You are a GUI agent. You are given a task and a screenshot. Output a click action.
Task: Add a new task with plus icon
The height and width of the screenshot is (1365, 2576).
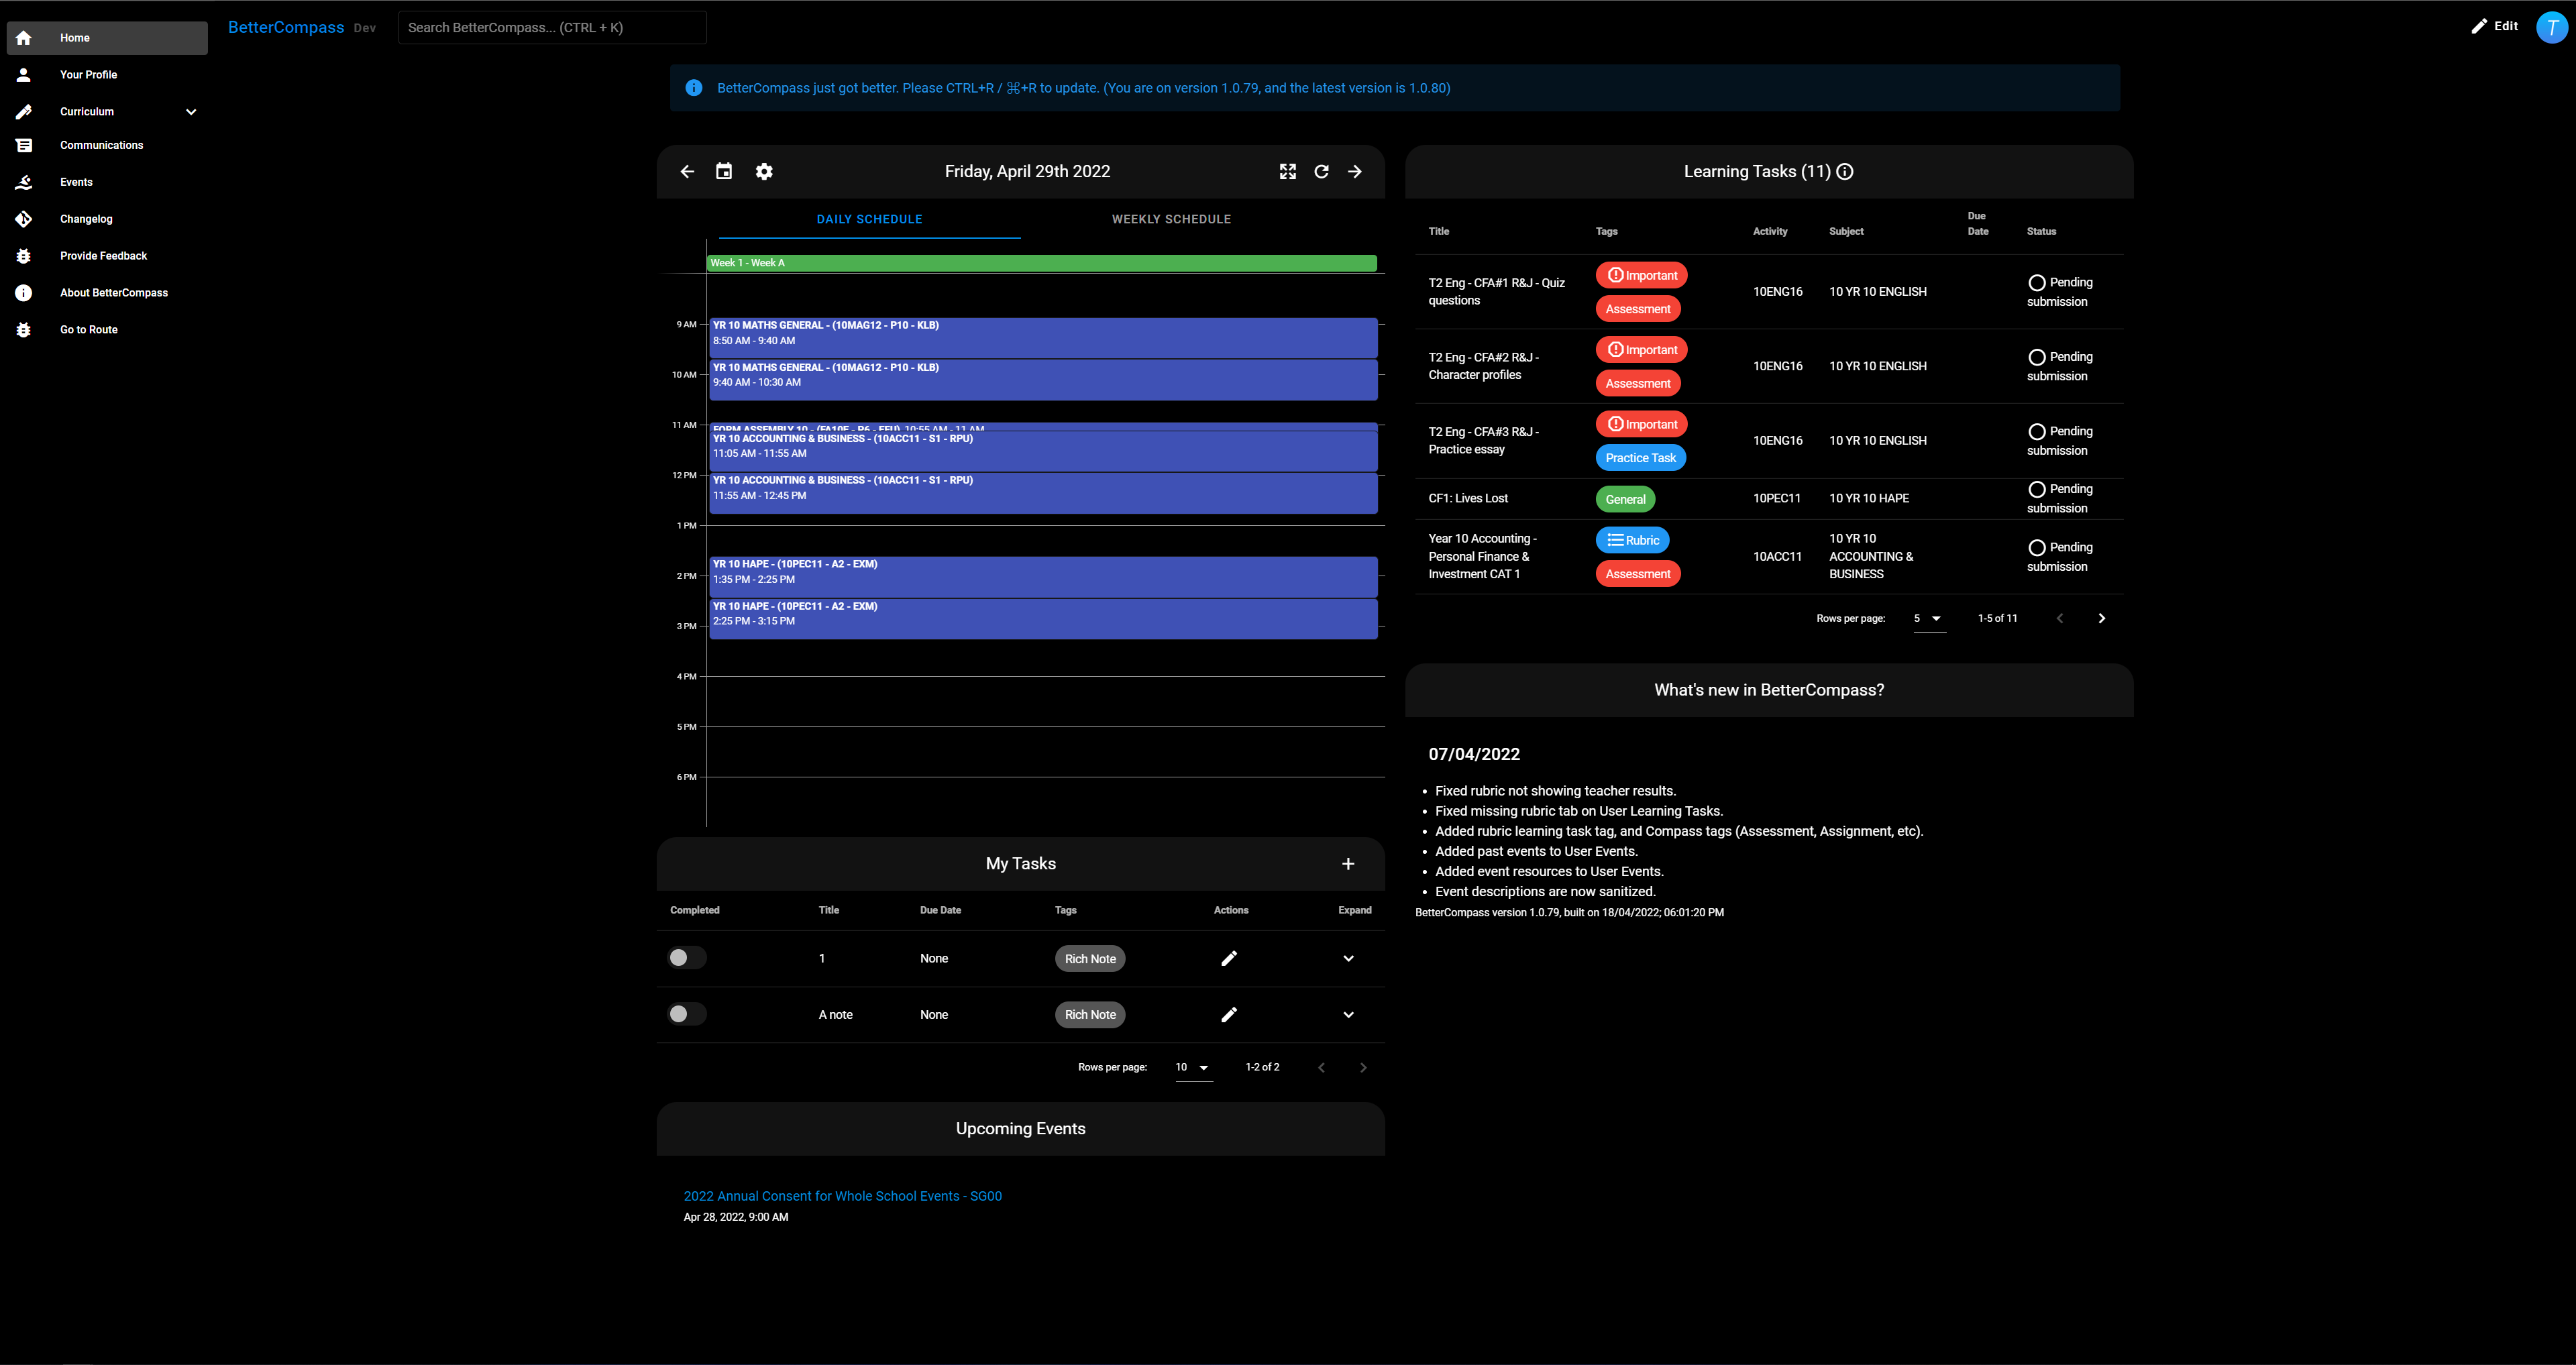1348,864
